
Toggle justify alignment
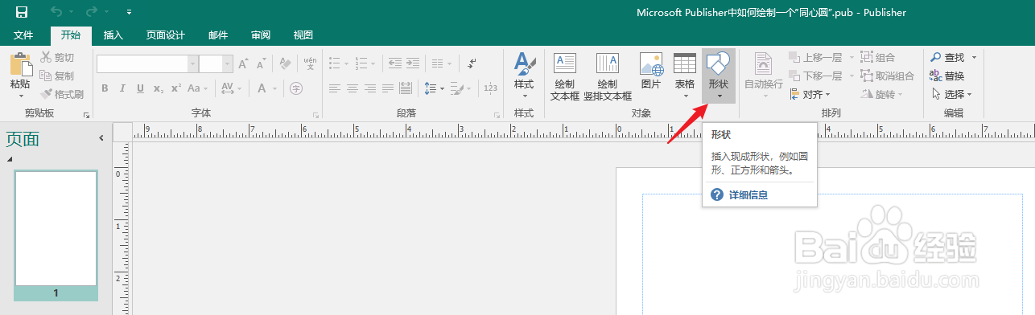tap(388, 88)
